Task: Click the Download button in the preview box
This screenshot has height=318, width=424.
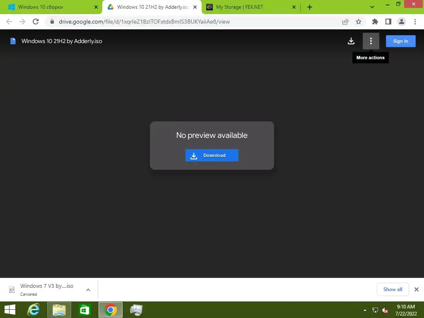Action: (212, 155)
